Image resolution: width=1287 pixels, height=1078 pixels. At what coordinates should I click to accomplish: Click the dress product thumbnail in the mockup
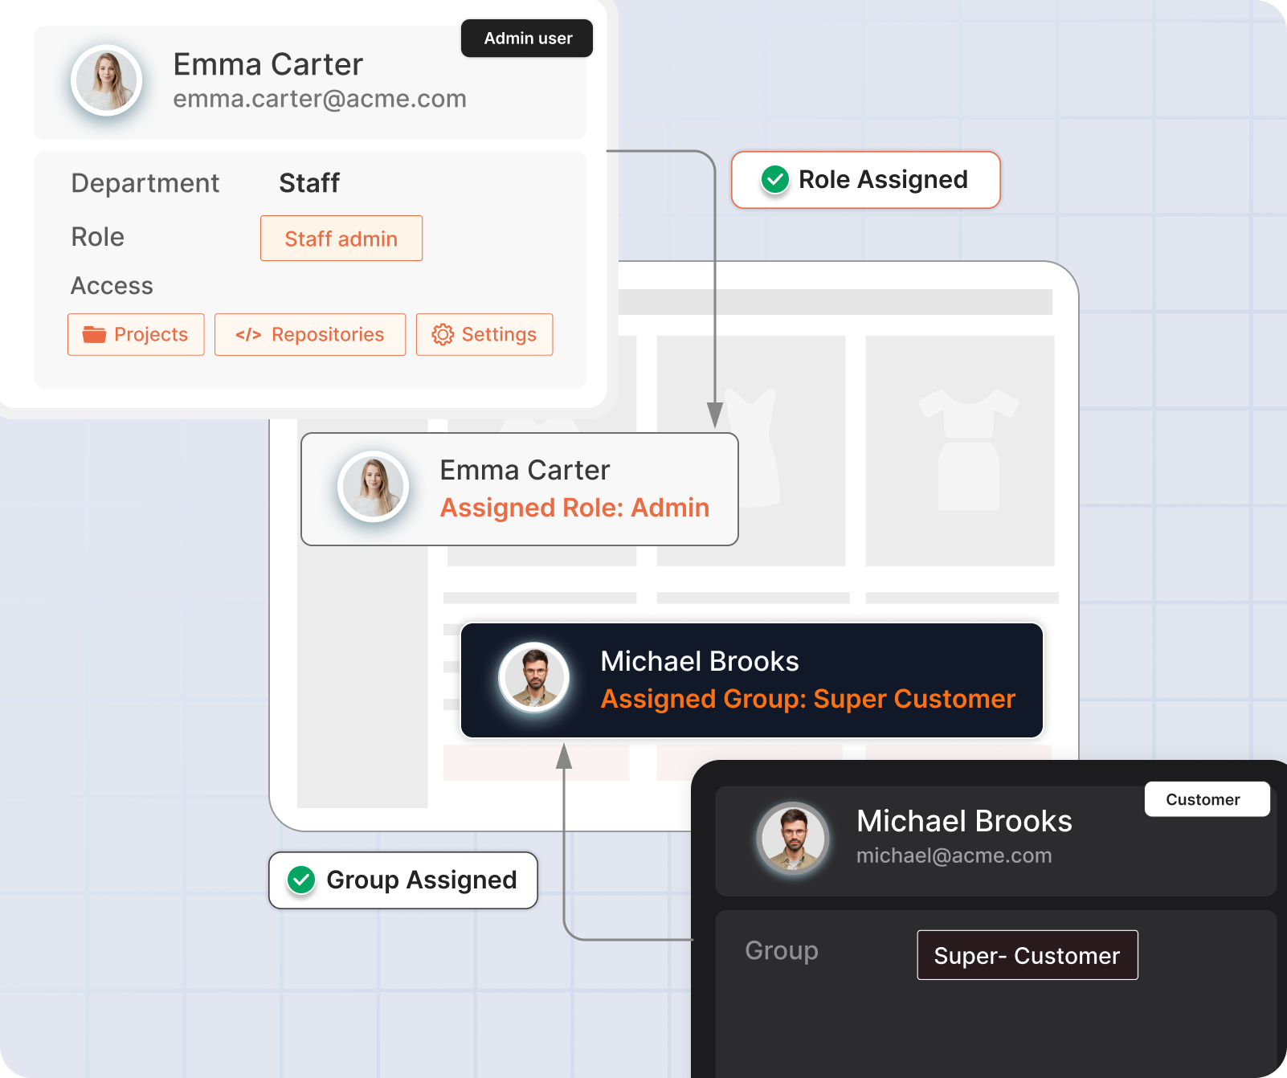tap(751, 451)
